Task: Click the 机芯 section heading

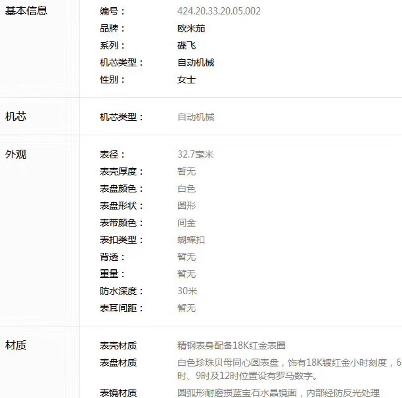Action: (x=16, y=117)
